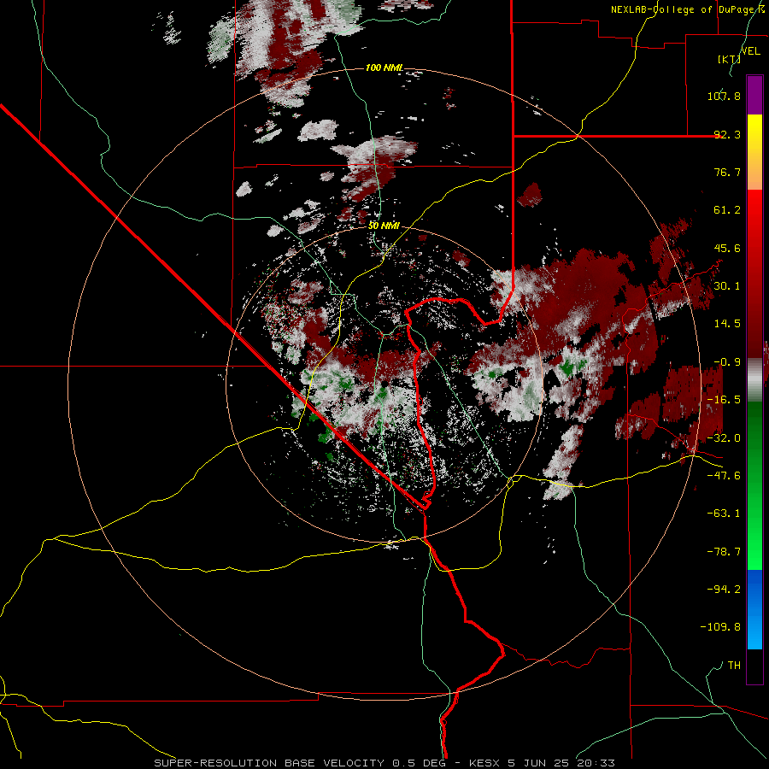
Task: Click the 61.2 velocity scale value
Action: pyautogui.click(x=727, y=210)
